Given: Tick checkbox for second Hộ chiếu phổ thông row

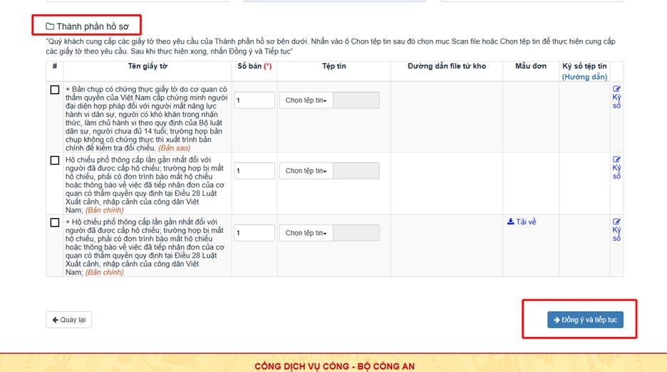Looking at the screenshot, I should (55, 160).
